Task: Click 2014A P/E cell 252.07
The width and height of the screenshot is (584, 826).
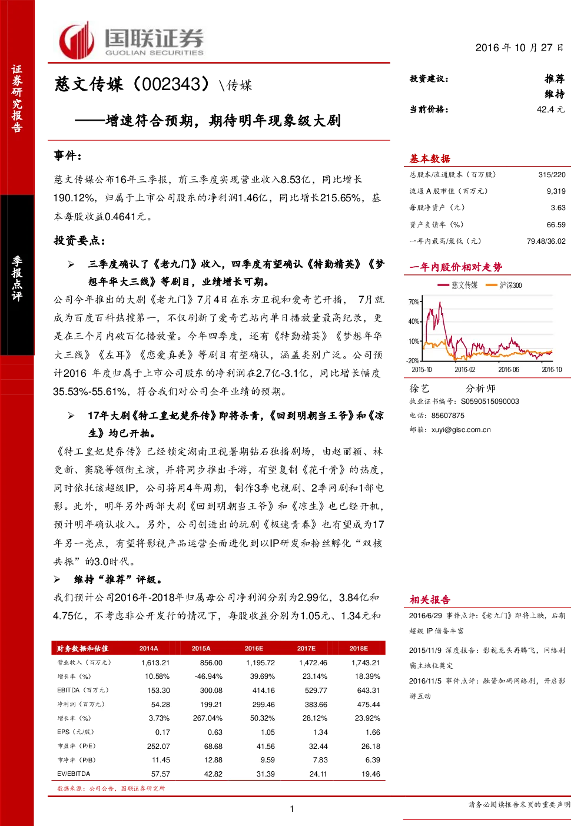Action: pos(158,746)
